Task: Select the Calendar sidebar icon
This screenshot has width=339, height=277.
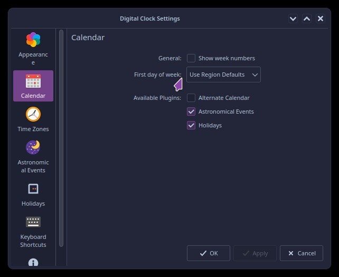Action: pyautogui.click(x=33, y=81)
